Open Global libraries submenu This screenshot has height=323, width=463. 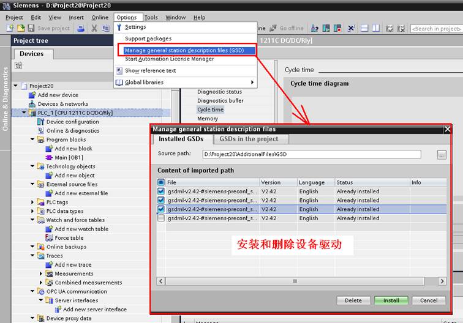click(186, 83)
